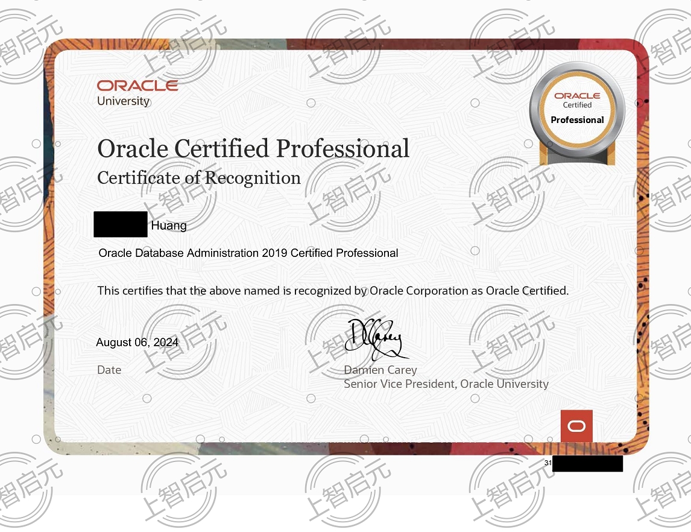Click "Senior Vice President, Oracle University" title
Screen dimensions: 691x532
(x=446, y=384)
